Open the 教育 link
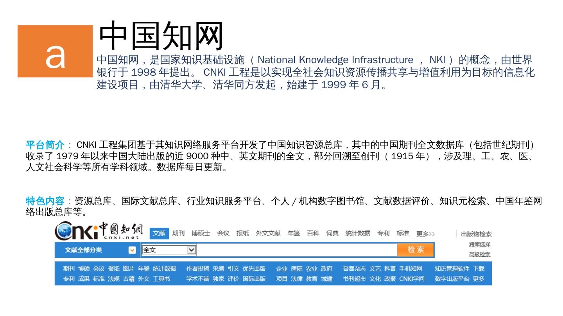The height and width of the screenshot is (316, 563). click(312, 279)
